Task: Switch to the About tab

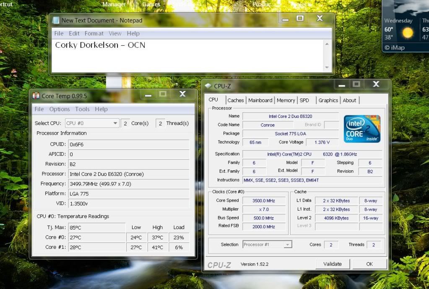Action: click(x=349, y=100)
